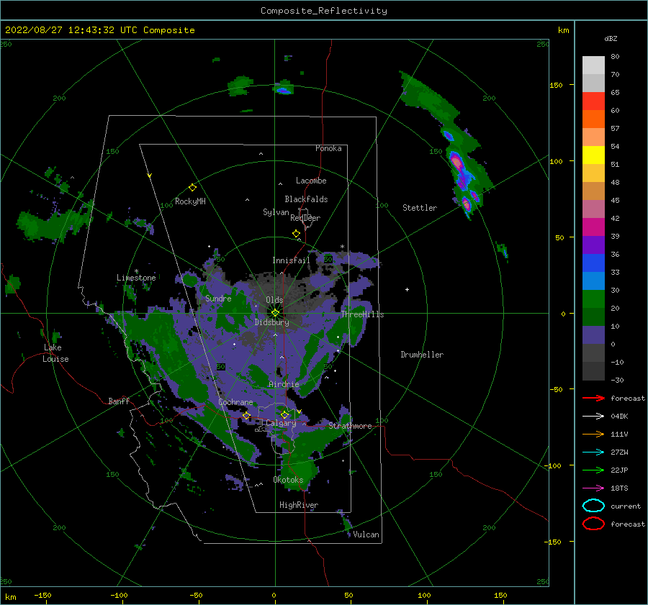Click the Sylvan label on map

pyautogui.click(x=276, y=212)
